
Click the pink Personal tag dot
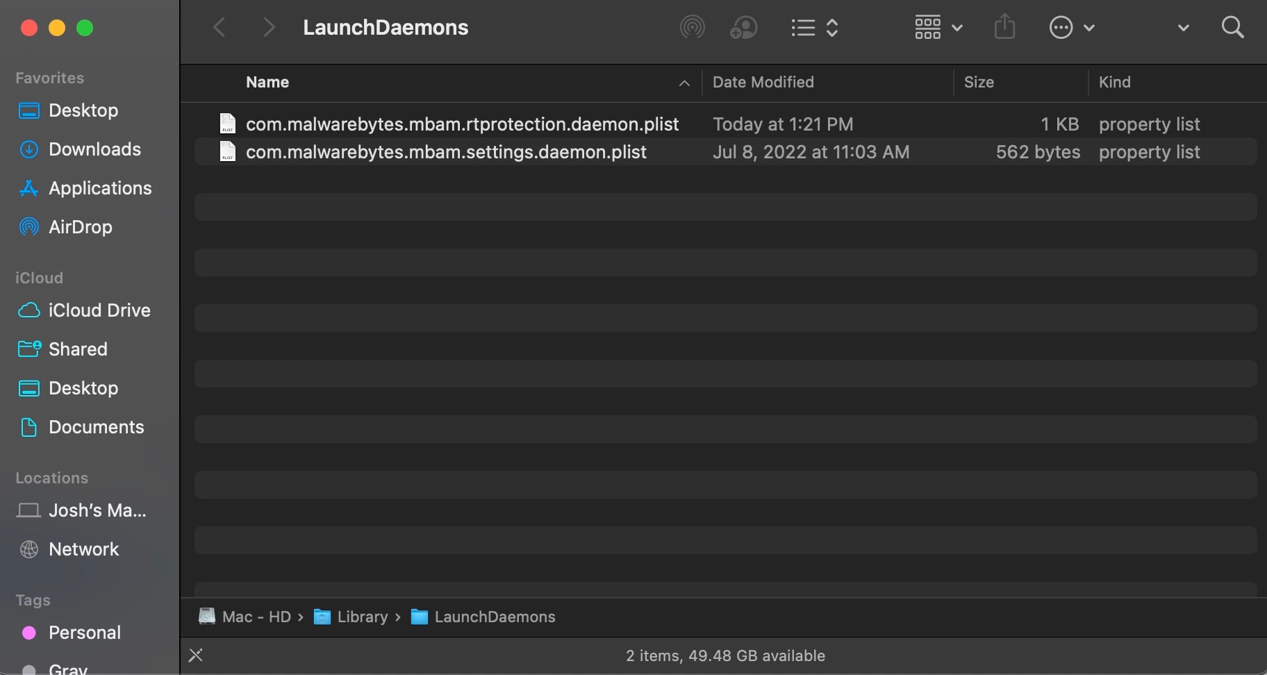pyautogui.click(x=29, y=633)
